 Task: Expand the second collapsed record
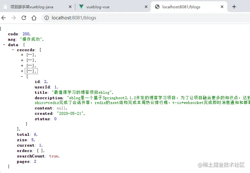[x=22, y=60]
